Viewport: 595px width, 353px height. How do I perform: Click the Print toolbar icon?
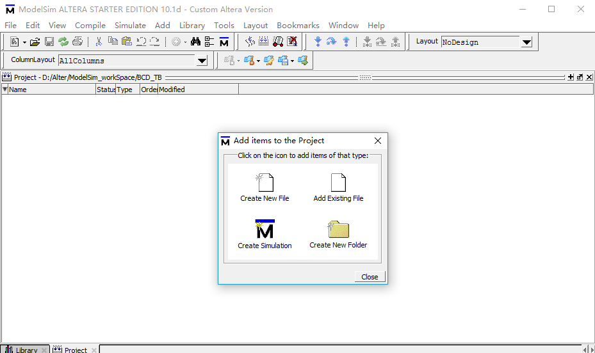[x=77, y=42]
